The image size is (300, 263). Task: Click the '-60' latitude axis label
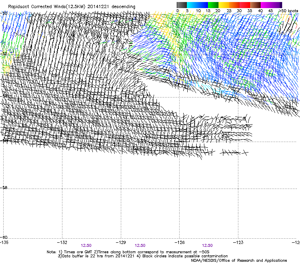pyautogui.click(x=4, y=237)
